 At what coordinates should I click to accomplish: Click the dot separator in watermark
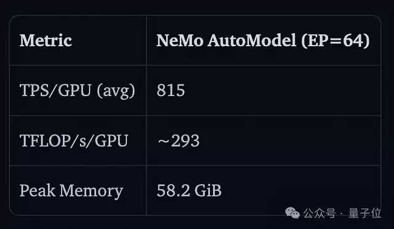[342, 214]
